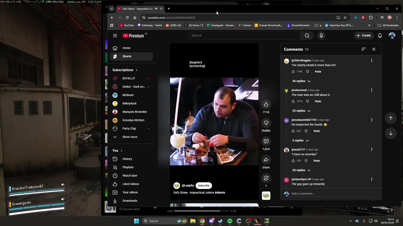Expand the 5 replies thread
Screen dimensions: 403x226
(300, 141)
